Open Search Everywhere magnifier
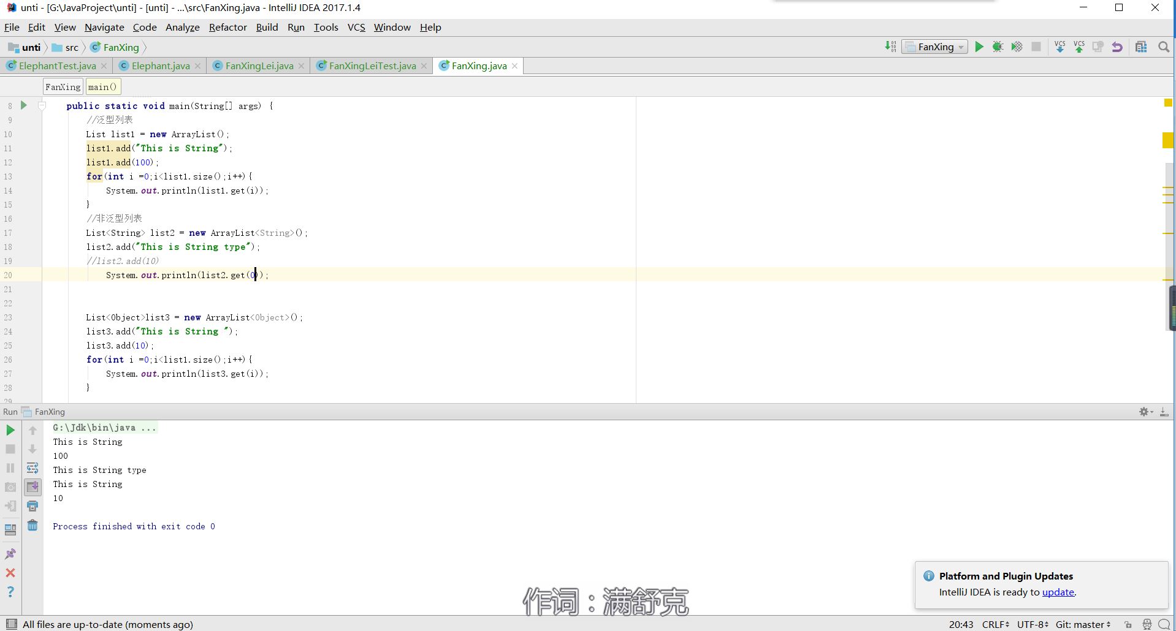This screenshot has width=1176, height=631. pyautogui.click(x=1163, y=47)
